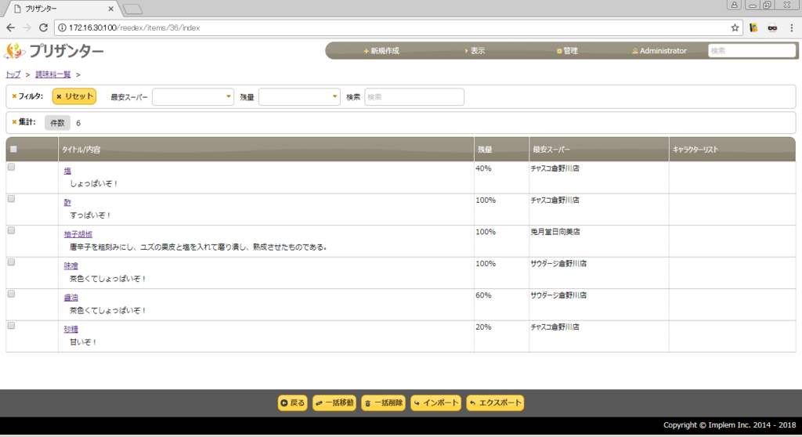Sort by the タイトル/内容 column header
802x437 pixels.
tap(266, 150)
